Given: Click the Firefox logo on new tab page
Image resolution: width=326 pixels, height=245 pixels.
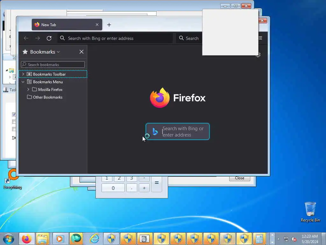Looking at the screenshot, I should (160, 98).
